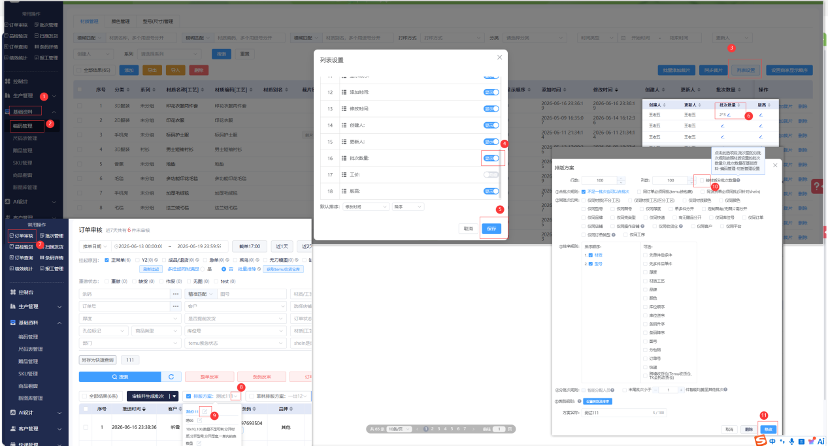This screenshot has width=828, height=446.
Task: Click the red question-mark help icon
Action: pyautogui.click(x=818, y=187)
